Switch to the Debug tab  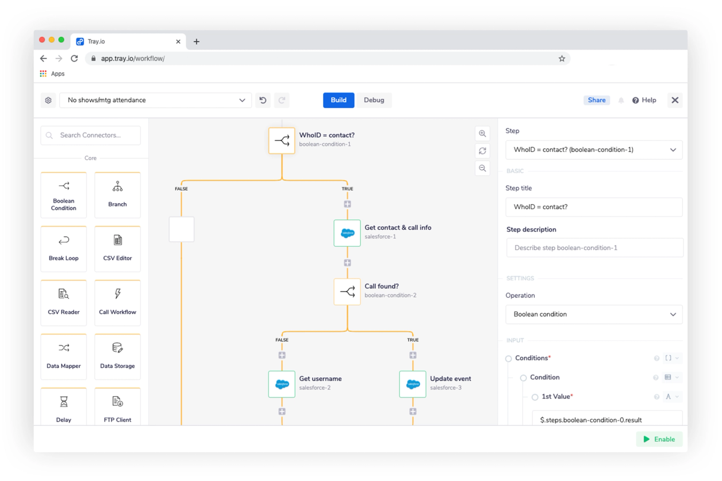coord(374,100)
